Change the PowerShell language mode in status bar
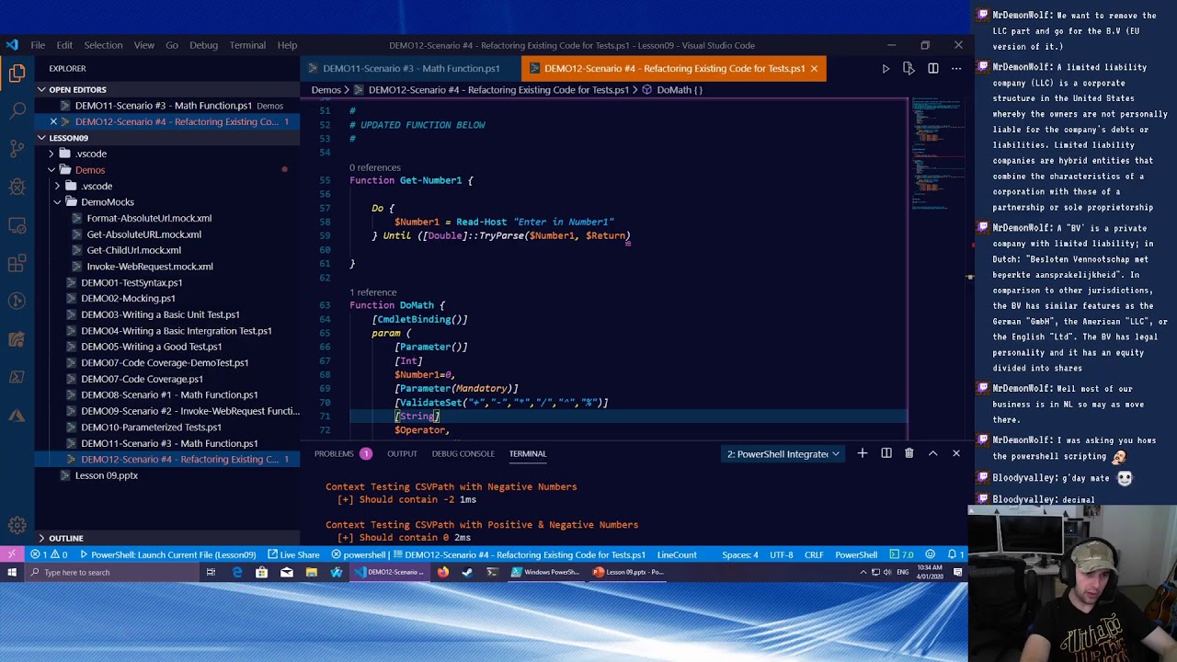The width and height of the screenshot is (1177, 662). [856, 554]
